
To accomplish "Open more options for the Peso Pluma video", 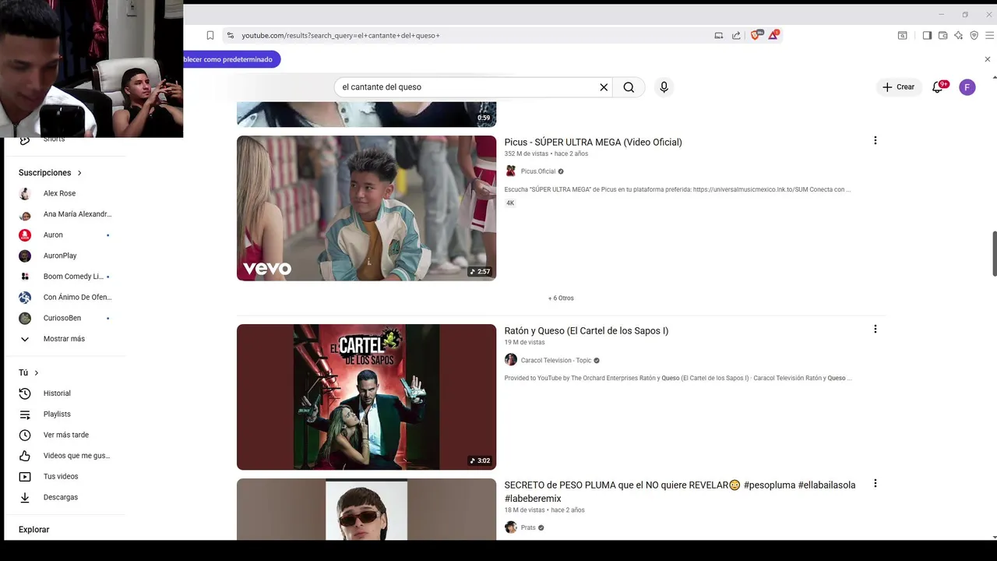I will pos(875,484).
